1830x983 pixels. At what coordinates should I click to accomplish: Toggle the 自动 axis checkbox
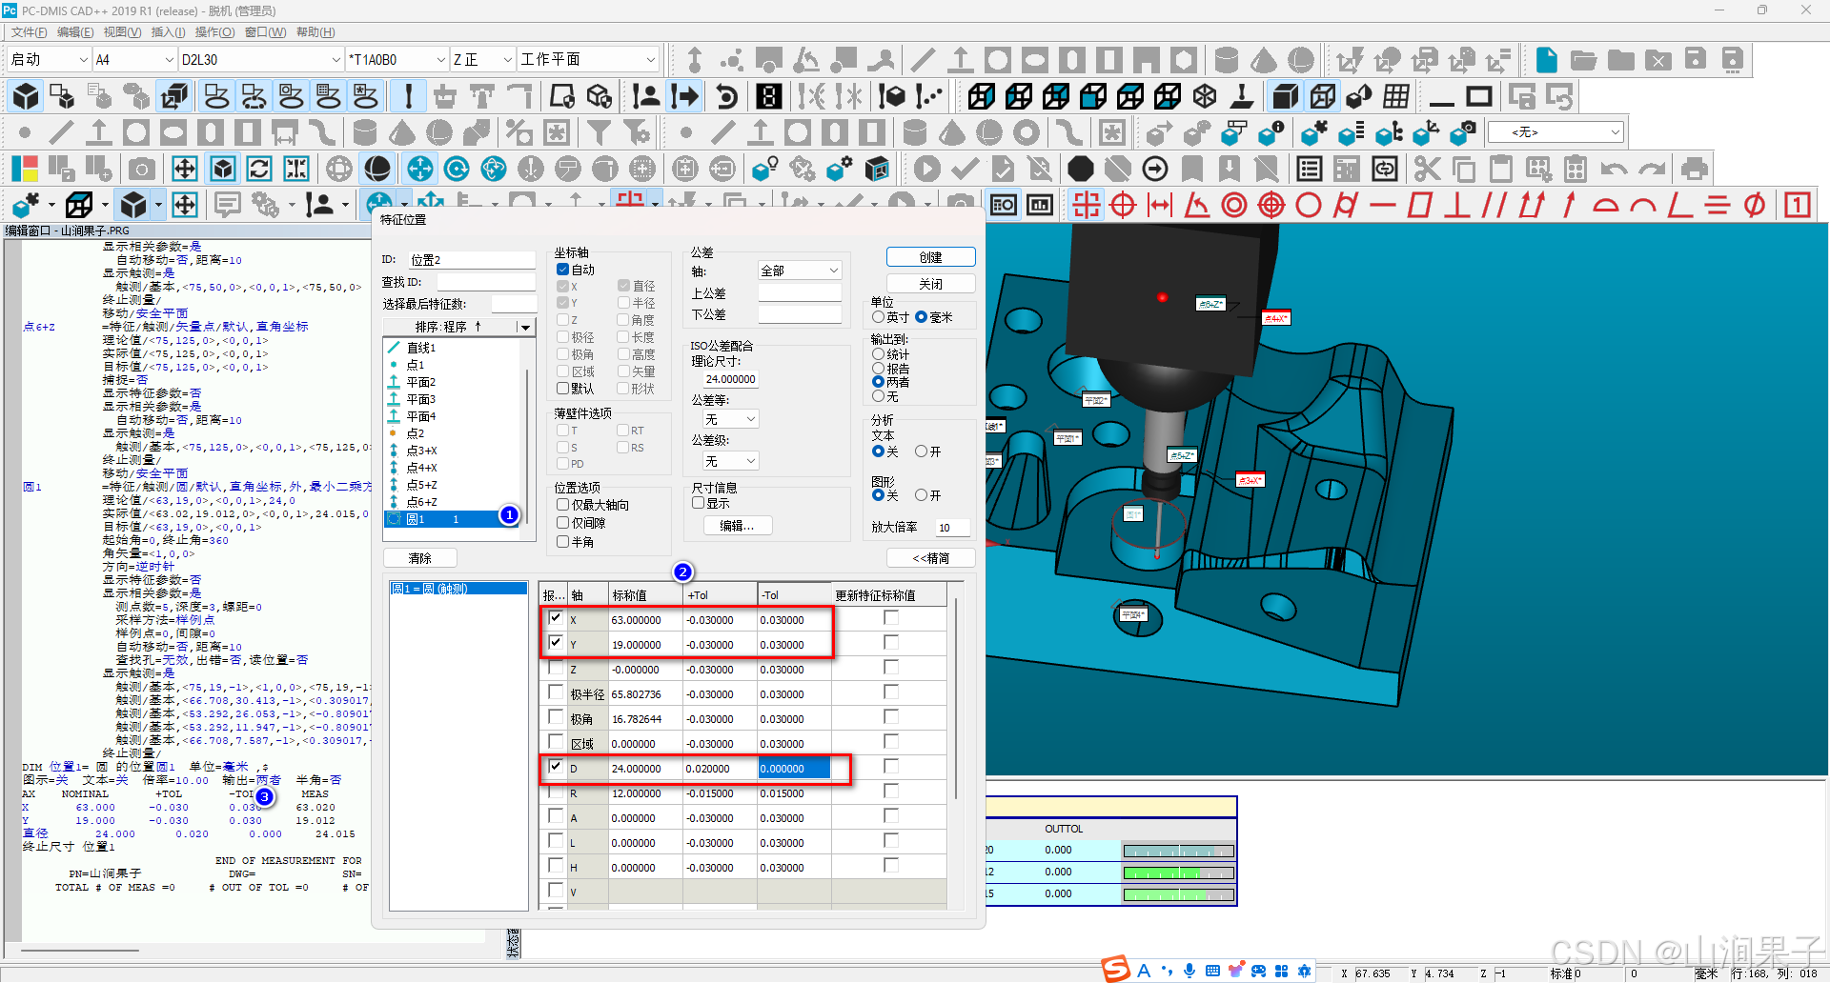[x=562, y=270]
